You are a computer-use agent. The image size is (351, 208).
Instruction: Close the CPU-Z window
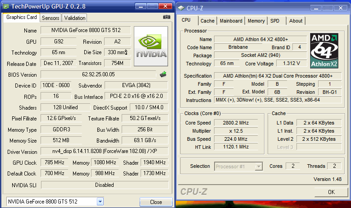coord(341,8)
